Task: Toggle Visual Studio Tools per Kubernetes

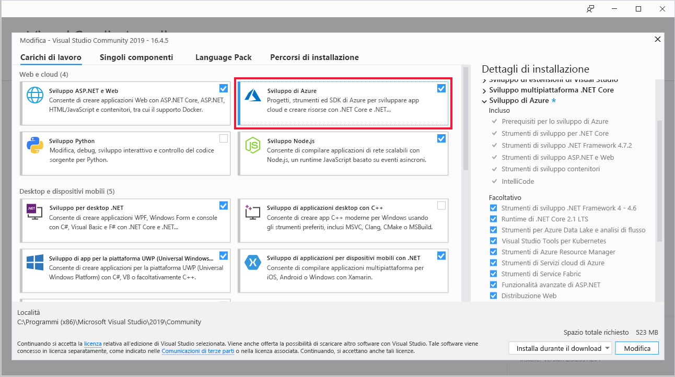Action: click(494, 241)
